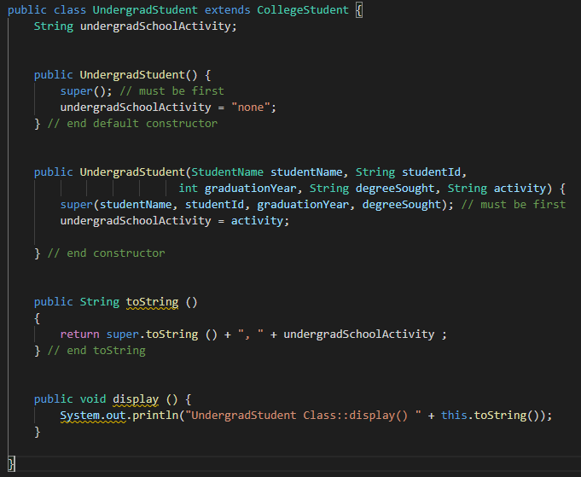Click the highlighted closing brace at the file end
This screenshot has width=581, height=477.
pyautogui.click(x=11, y=463)
